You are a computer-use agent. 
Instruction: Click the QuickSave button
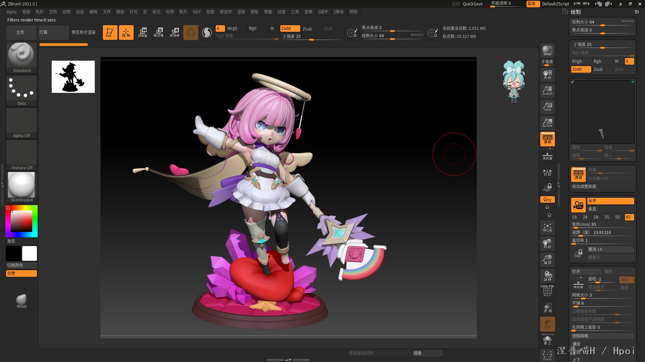[x=472, y=4]
